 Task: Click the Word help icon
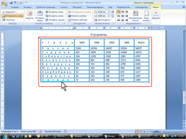[184, 7]
